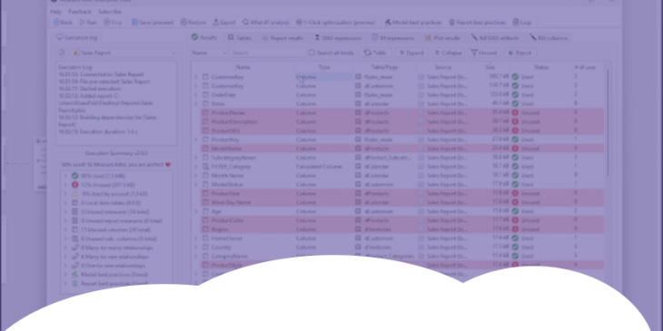Open the Subscribe menu
The height and width of the screenshot is (331, 663).
tap(110, 12)
